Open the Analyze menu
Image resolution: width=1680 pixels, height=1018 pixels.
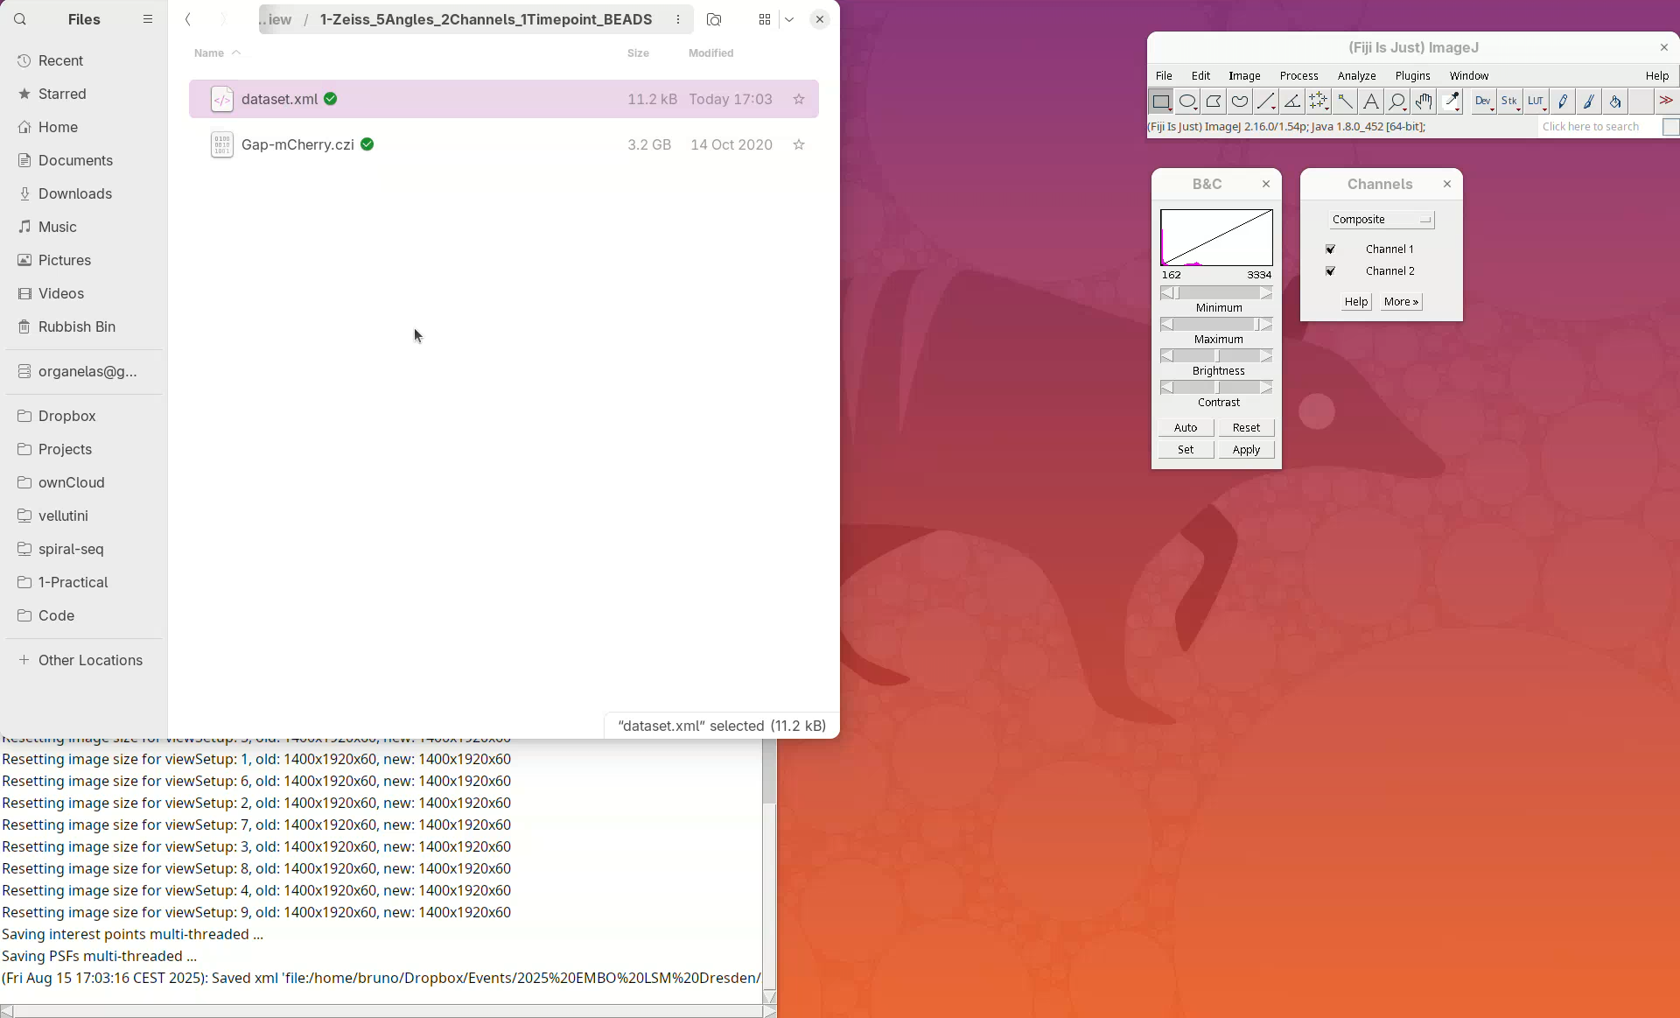point(1356,76)
